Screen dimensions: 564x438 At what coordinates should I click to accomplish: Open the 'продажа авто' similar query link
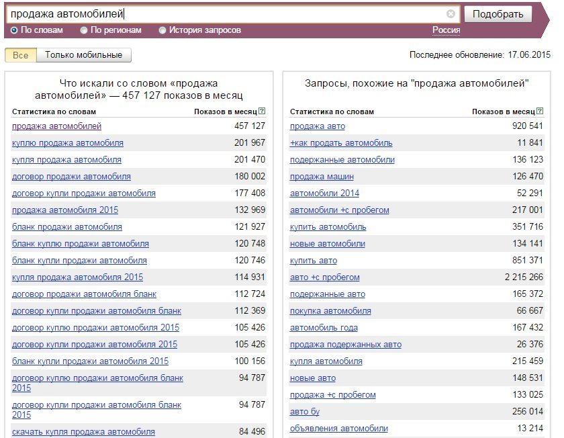[x=318, y=126]
